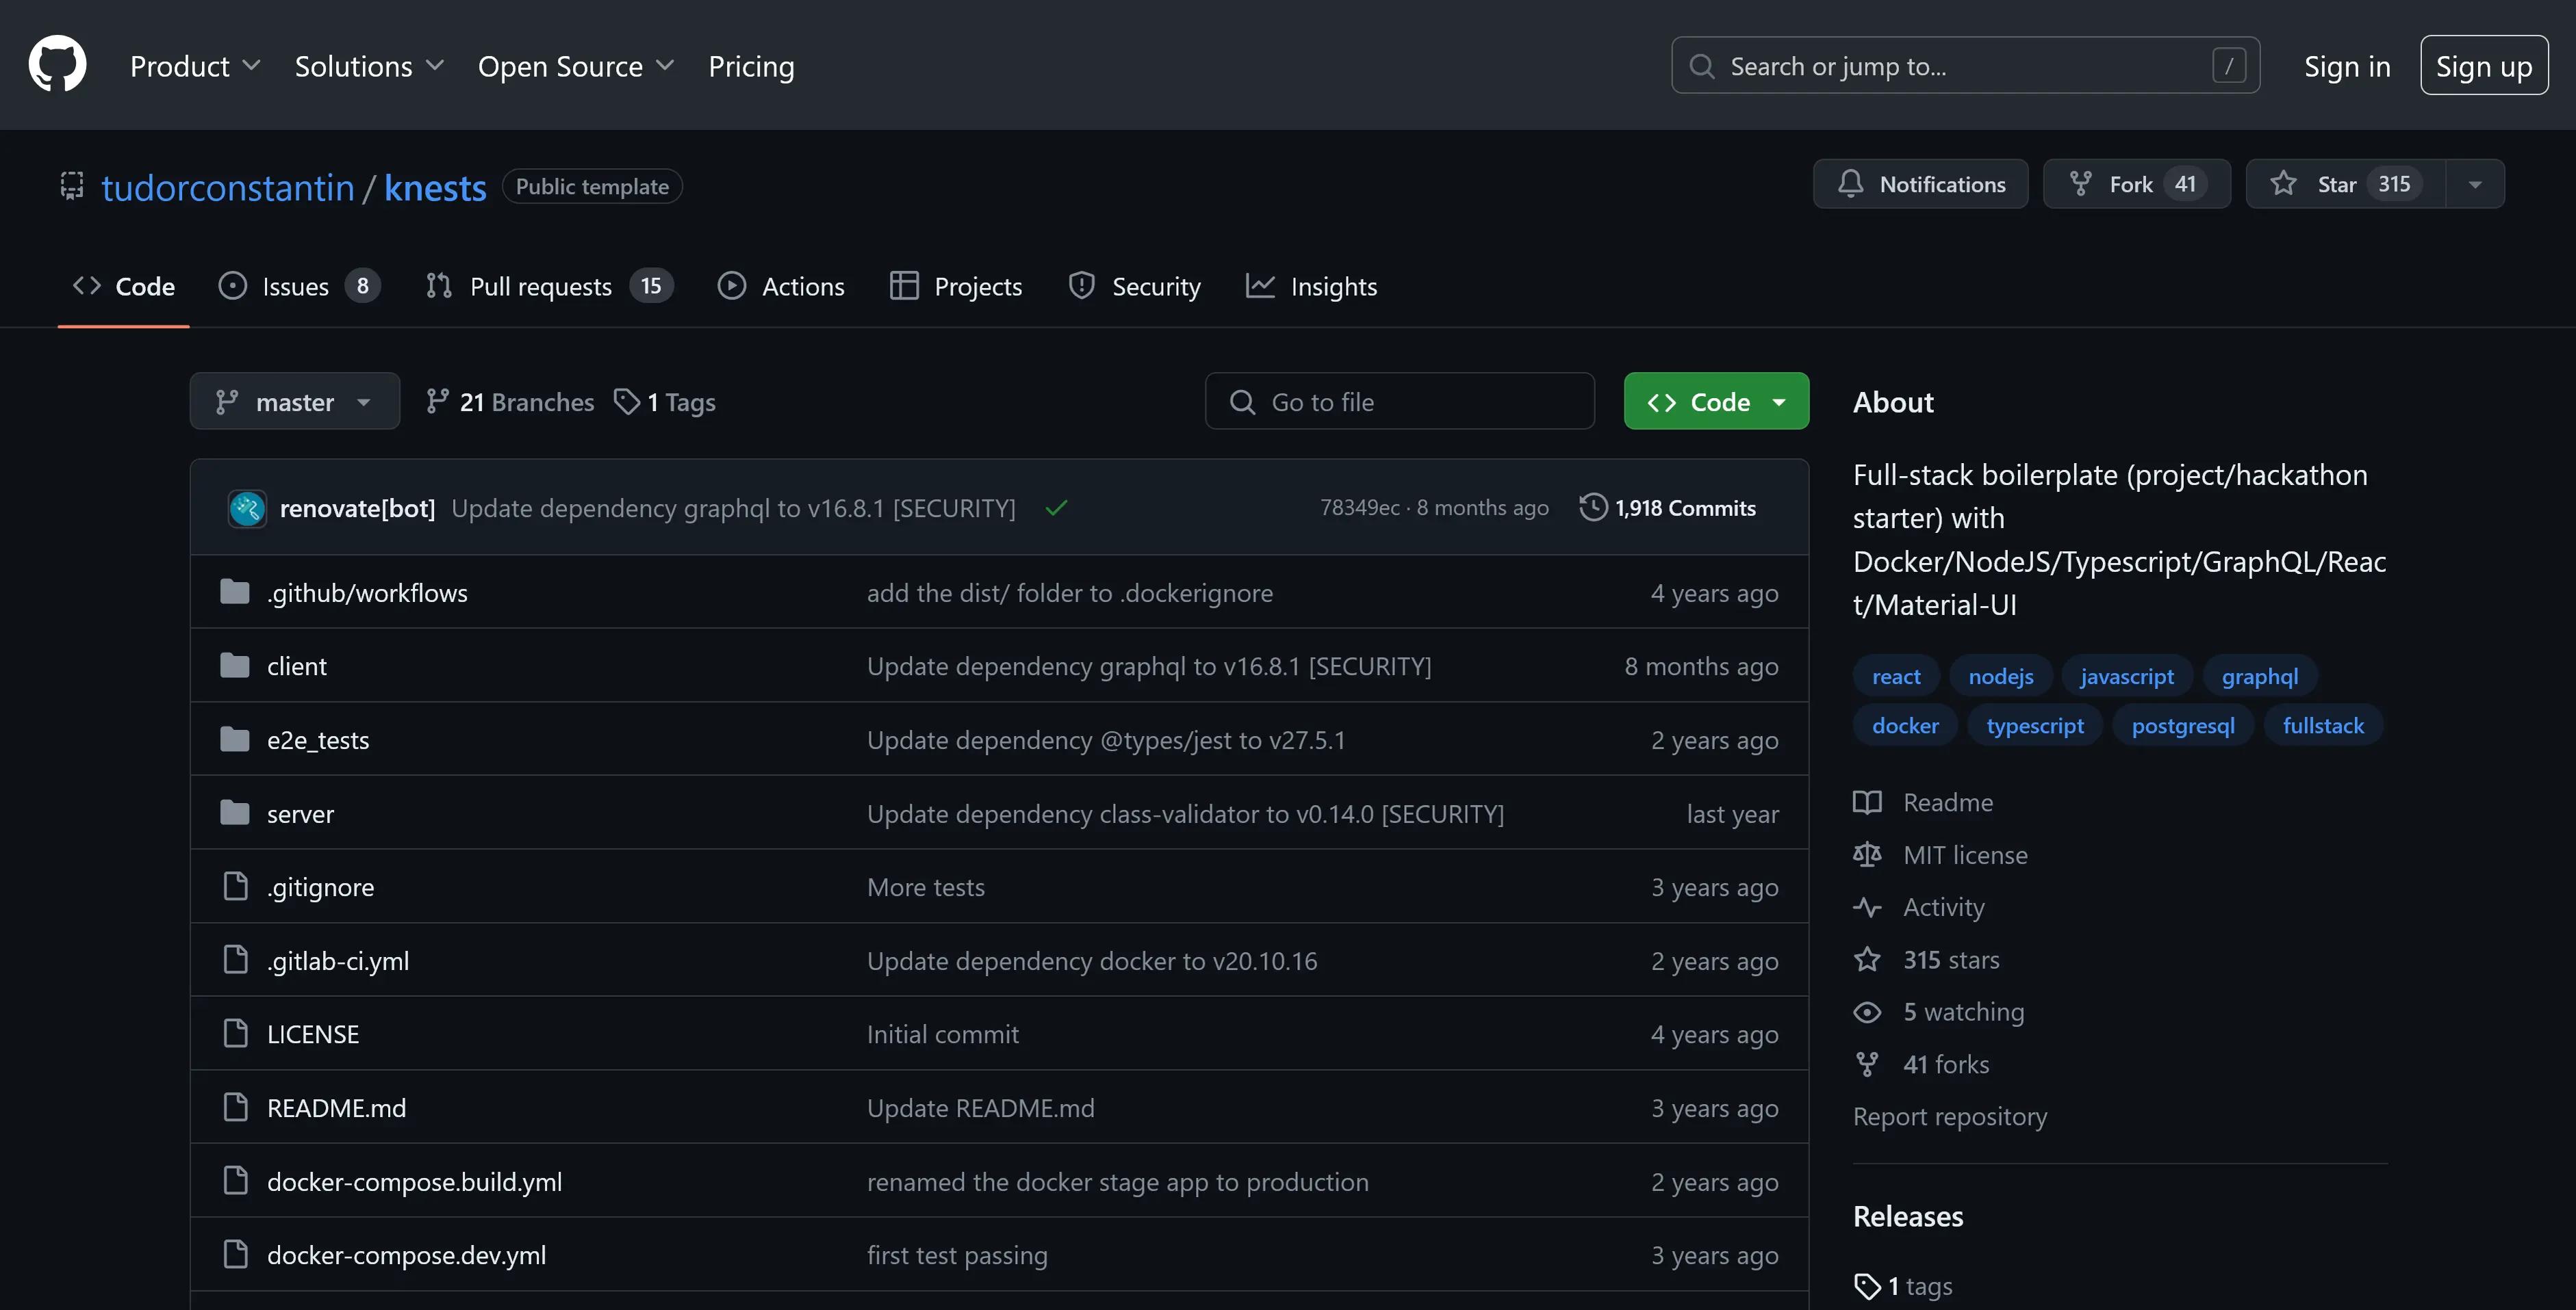Click the search magnifier icon in header
The width and height of the screenshot is (2576, 1310).
tap(1702, 66)
